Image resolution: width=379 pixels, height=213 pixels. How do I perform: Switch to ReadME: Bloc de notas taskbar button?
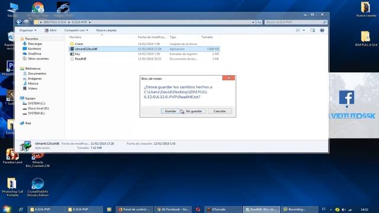pos(262,209)
